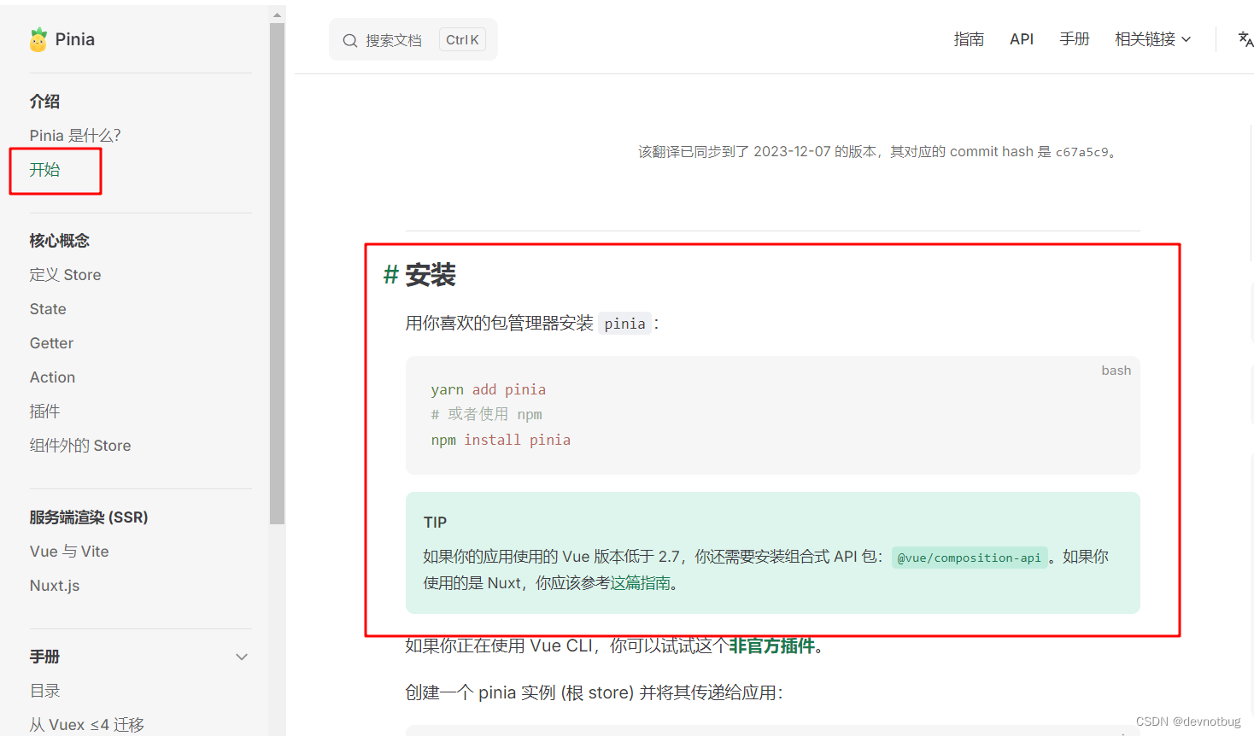This screenshot has height=736, width=1254.
Task: Open the 非官方插件 link
Action: click(x=771, y=645)
